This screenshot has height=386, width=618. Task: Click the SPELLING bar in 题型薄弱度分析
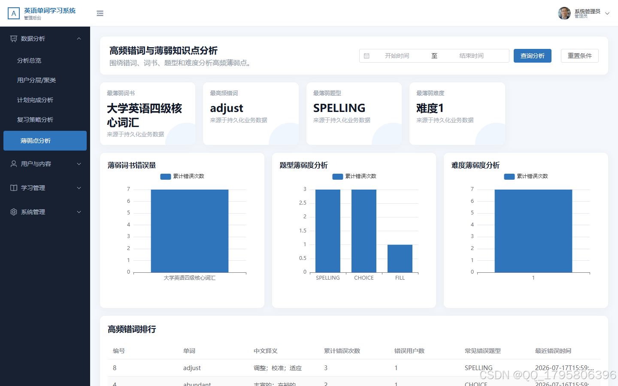click(x=328, y=231)
